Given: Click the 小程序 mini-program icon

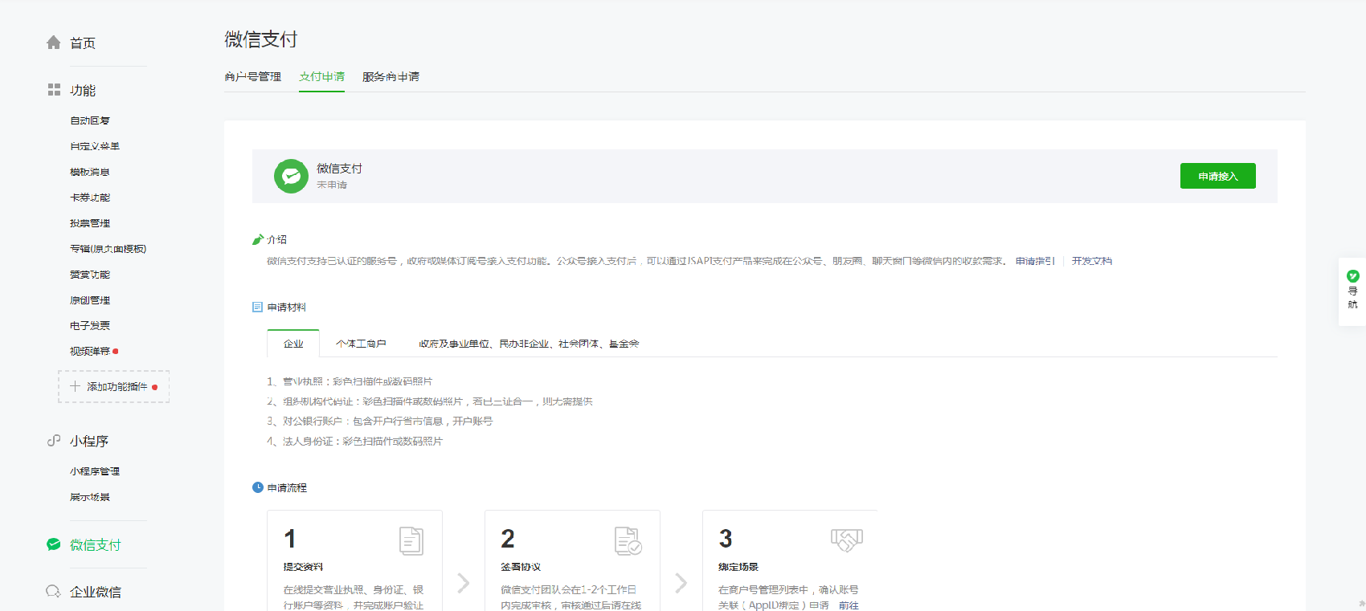Looking at the screenshot, I should pos(54,441).
